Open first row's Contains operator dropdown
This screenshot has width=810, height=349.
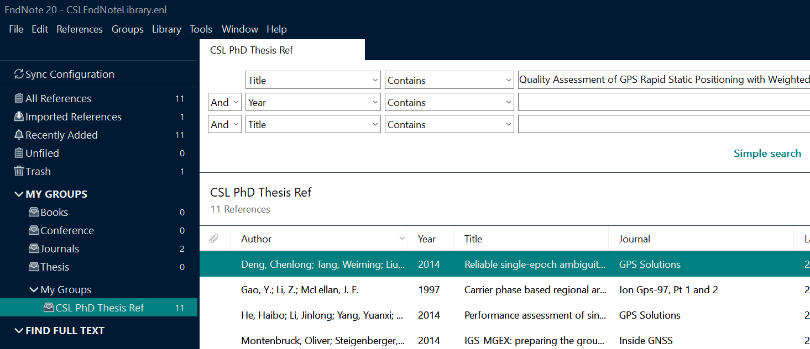(x=450, y=80)
